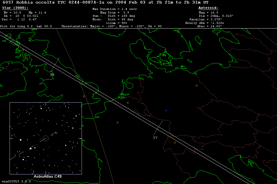Select the orange site marker over eastern England
The height and width of the screenshot is (184, 277).
pos(84,97)
